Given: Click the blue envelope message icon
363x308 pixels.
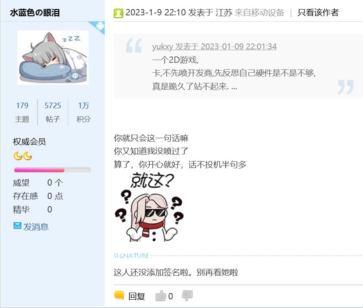Looking at the screenshot, I should tap(17, 225).
